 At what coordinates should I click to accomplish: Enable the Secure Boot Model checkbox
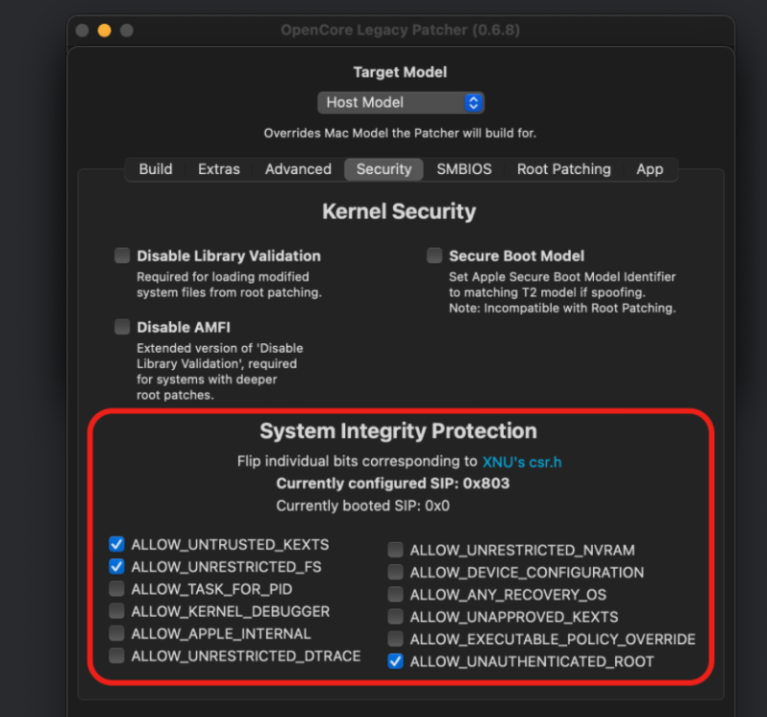(x=434, y=255)
